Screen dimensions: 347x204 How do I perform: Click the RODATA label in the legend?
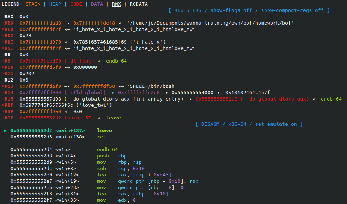(x=139, y=4)
